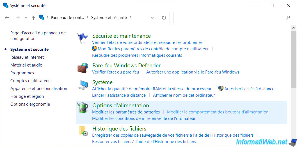
Task: Open Options d'ergonomie category
Action: click(30, 104)
